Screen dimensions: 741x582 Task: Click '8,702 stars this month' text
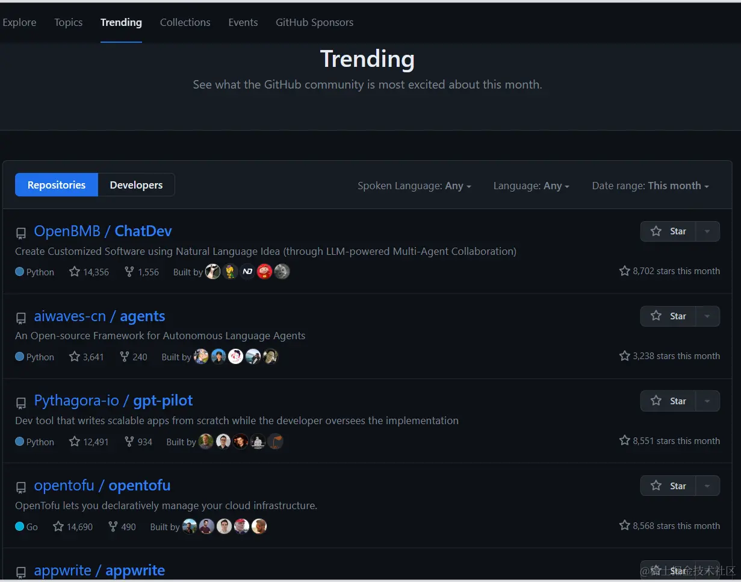(669, 271)
